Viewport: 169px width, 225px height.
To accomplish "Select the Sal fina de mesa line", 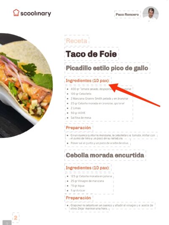I will (81, 118).
